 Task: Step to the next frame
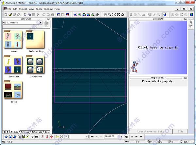point(132,137)
